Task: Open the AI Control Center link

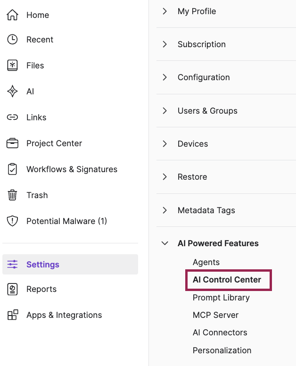Action: click(x=227, y=280)
